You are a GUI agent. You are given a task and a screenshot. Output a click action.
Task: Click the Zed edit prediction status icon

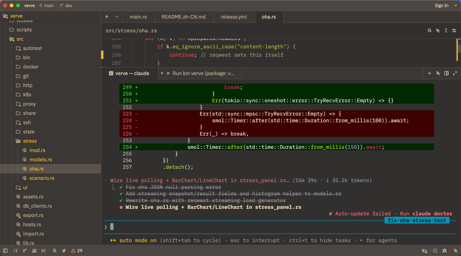(x=424, y=251)
